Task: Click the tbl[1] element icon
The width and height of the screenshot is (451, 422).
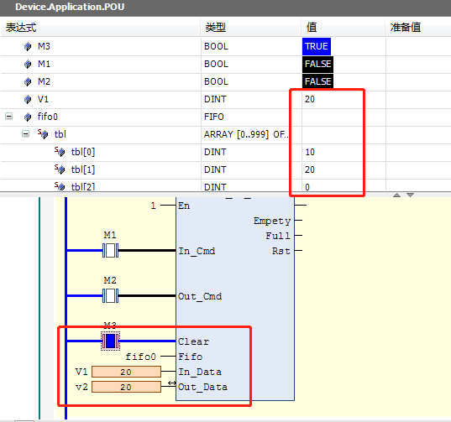Action: [x=60, y=169]
